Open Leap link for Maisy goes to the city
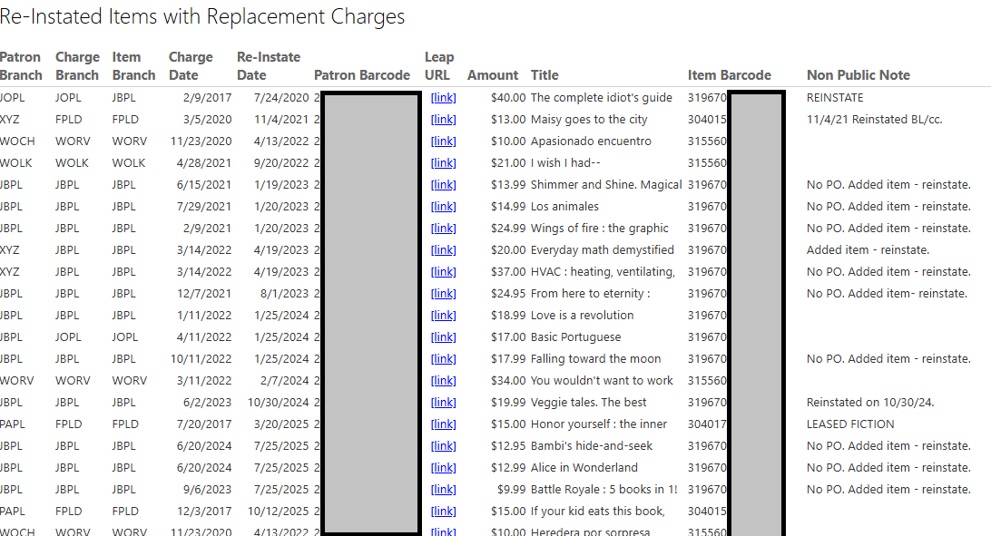This screenshot has width=991, height=536. click(x=443, y=120)
